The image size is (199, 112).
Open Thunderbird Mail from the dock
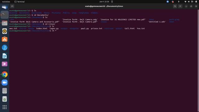[5, 7]
